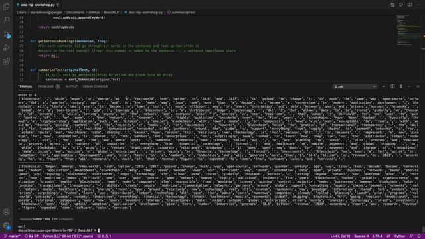Select Python 3.7.7 interpreter in status bar
This screenshot has height=239, width=425.
click(x=68, y=236)
